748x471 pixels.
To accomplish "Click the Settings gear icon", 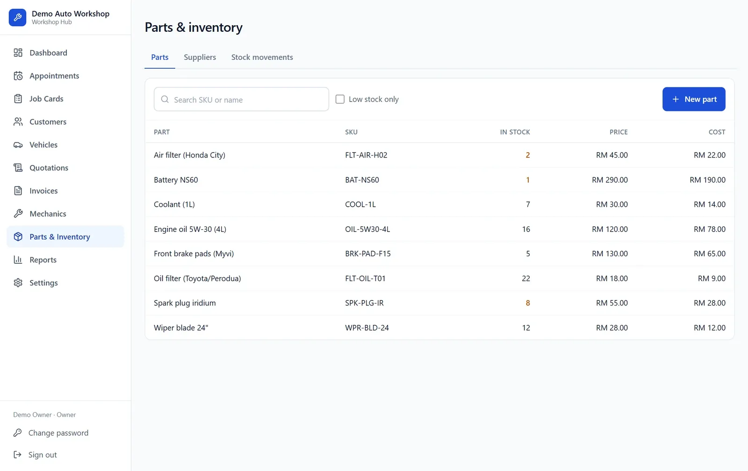I will point(18,283).
